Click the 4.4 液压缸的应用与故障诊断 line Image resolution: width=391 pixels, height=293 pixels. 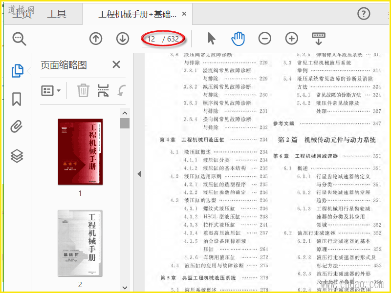(219, 266)
